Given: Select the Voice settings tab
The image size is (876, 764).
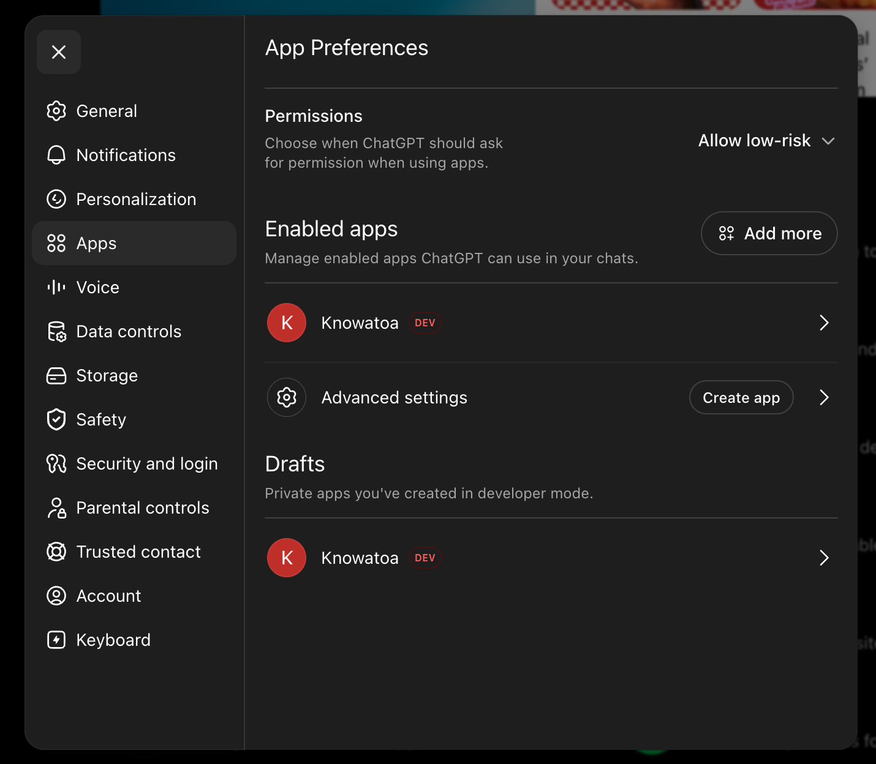Looking at the screenshot, I should tap(134, 287).
